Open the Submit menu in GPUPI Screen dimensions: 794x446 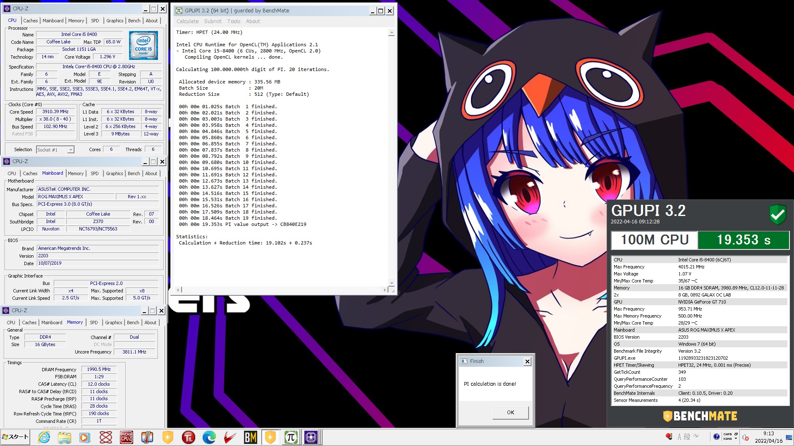(213, 21)
